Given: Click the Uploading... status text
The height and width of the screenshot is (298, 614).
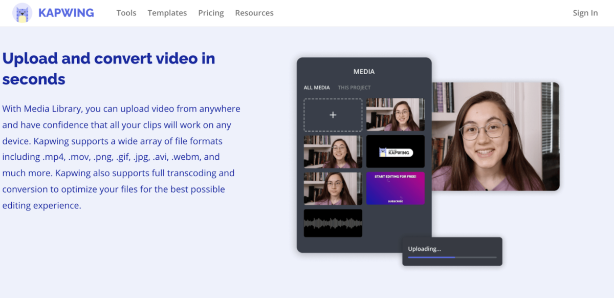Looking at the screenshot, I should tap(424, 249).
